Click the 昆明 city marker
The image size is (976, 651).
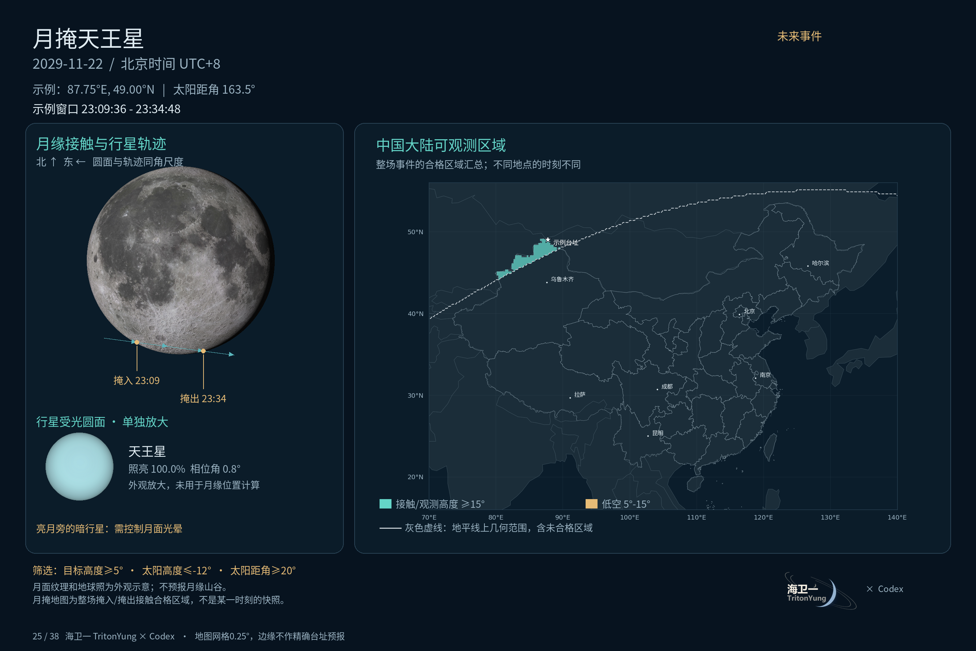click(648, 436)
